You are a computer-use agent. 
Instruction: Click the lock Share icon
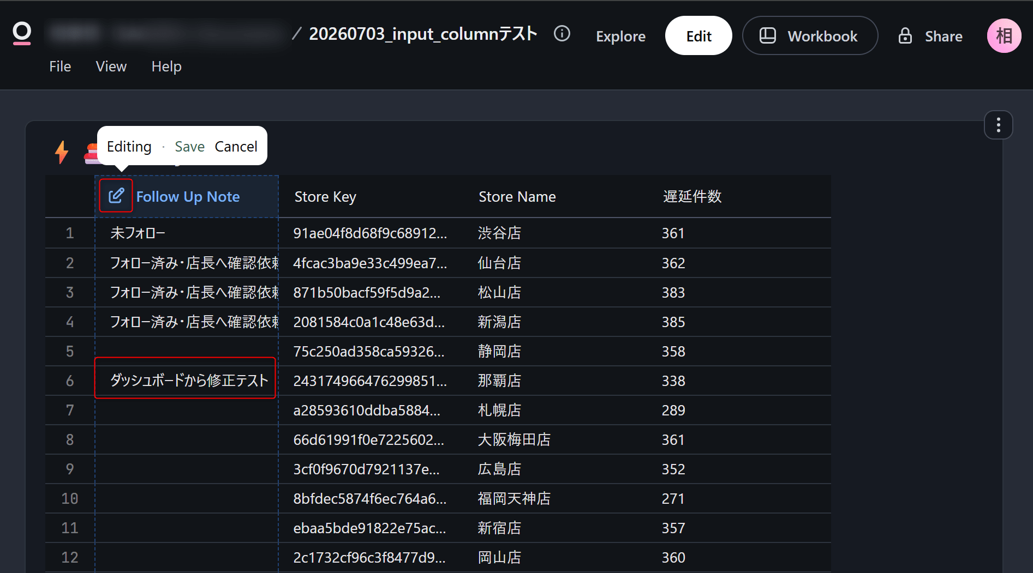coord(905,36)
